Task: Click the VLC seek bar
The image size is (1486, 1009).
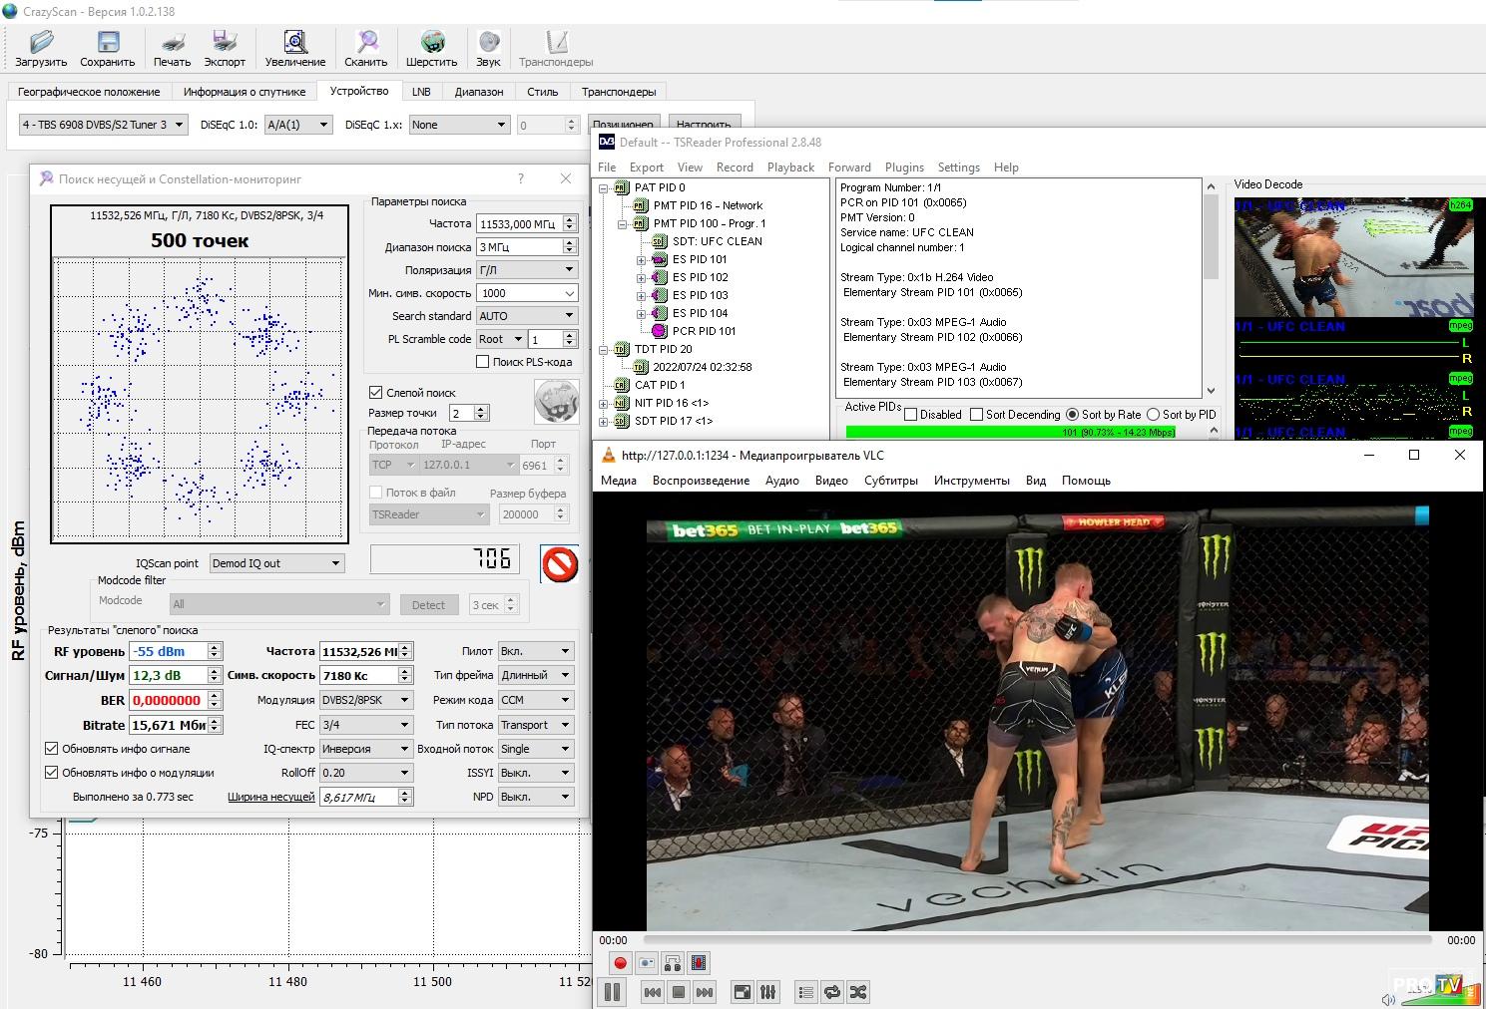Action: click(x=1038, y=940)
